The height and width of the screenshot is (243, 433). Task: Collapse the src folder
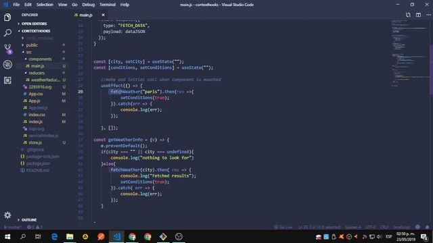pyautogui.click(x=29, y=52)
